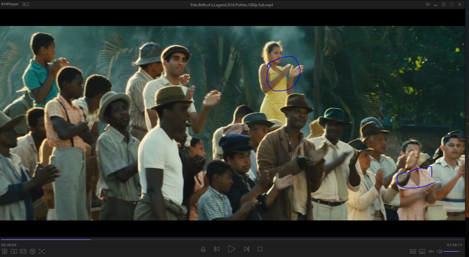Toggle subtitles display

422,251
